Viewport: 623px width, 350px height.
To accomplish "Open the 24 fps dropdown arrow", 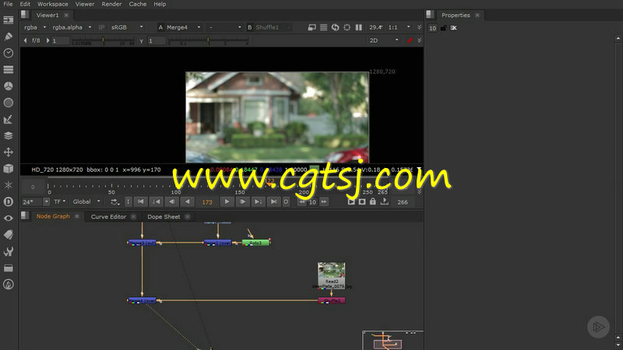I will [47, 201].
